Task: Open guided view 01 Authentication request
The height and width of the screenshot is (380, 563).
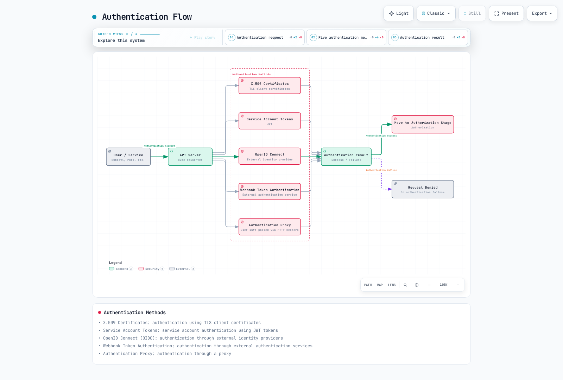Action: point(265,37)
